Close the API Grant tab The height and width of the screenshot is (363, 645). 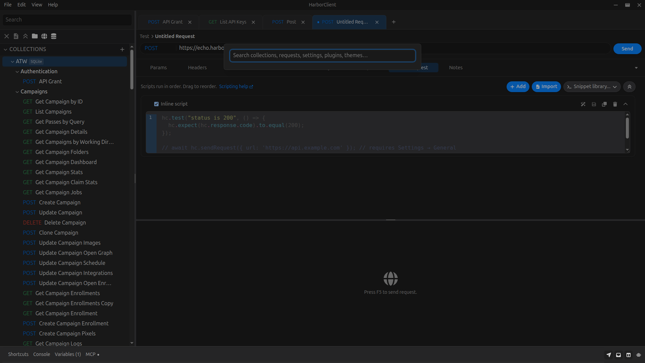(x=190, y=22)
